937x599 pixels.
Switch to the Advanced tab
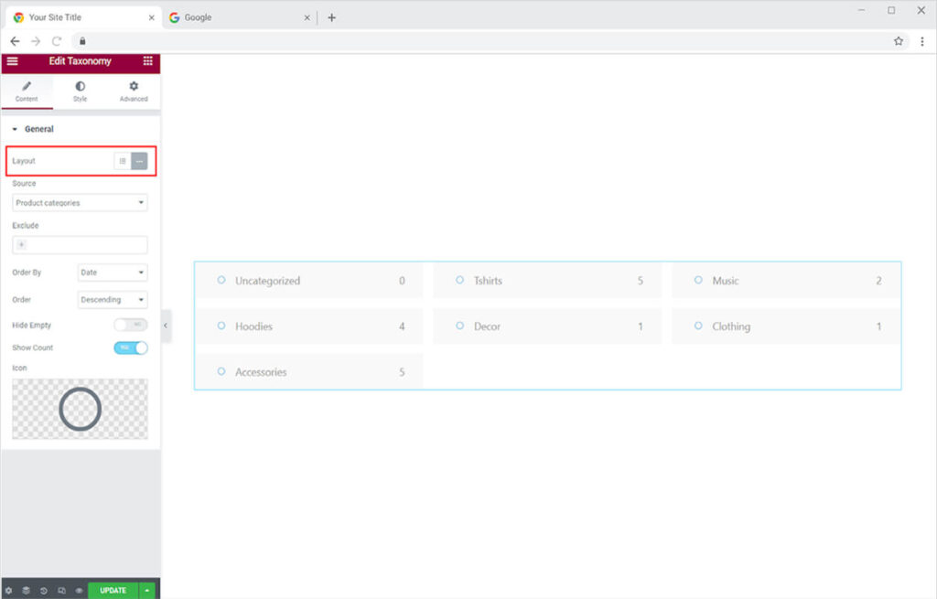coord(134,91)
